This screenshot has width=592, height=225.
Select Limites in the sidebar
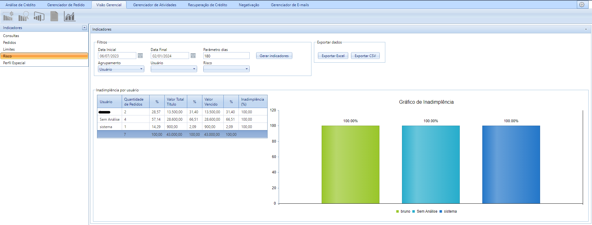click(x=44, y=49)
